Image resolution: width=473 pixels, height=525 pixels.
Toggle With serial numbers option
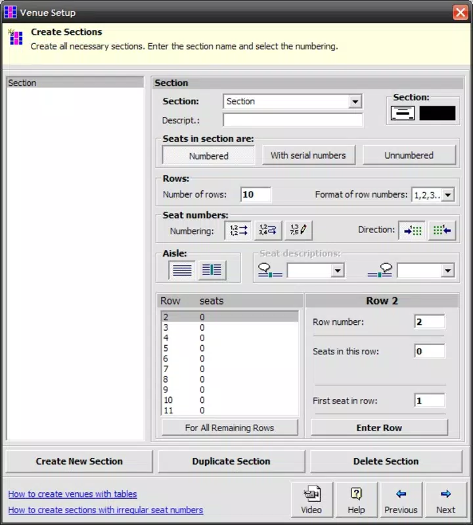click(308, 156)
